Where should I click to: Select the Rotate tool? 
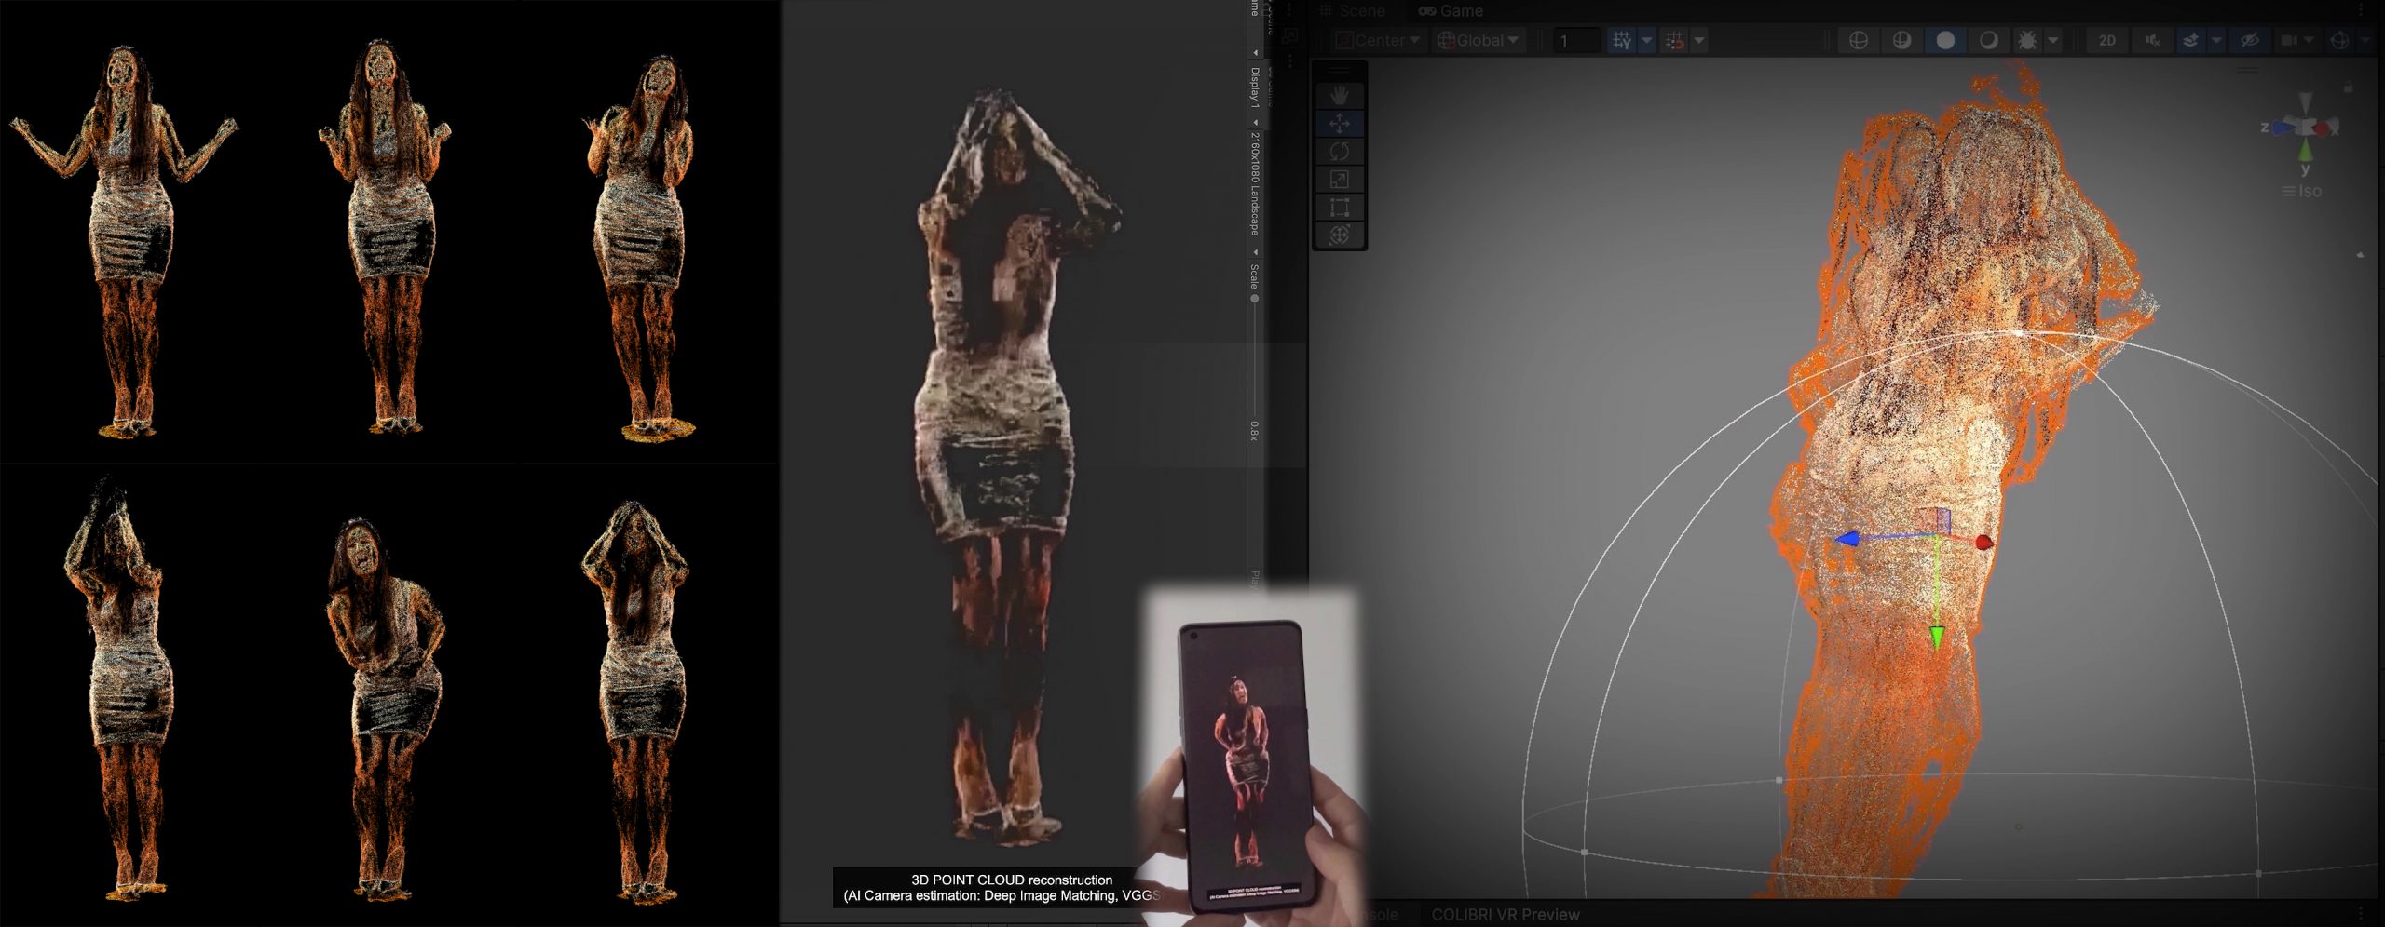point(1339,151)
